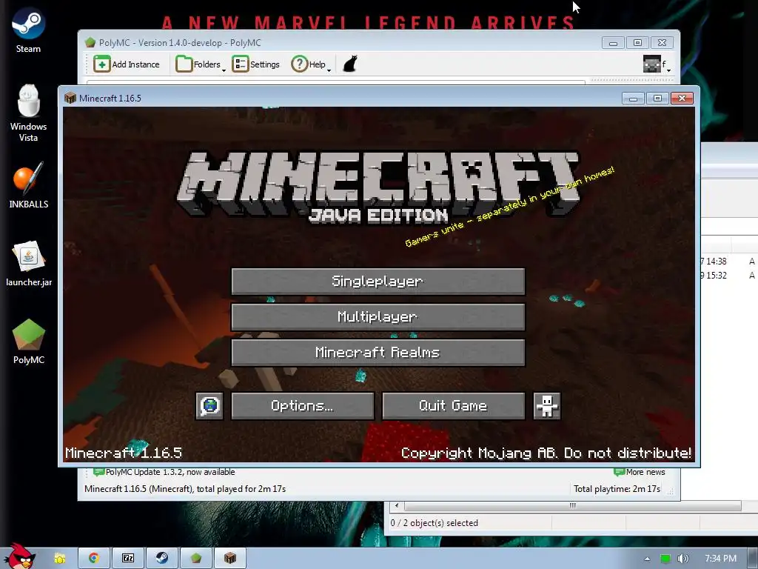The width and height of the screenshot is (758, 569).
Task: Open Steam desktop shortcut
Action: [x=29, y=30]
